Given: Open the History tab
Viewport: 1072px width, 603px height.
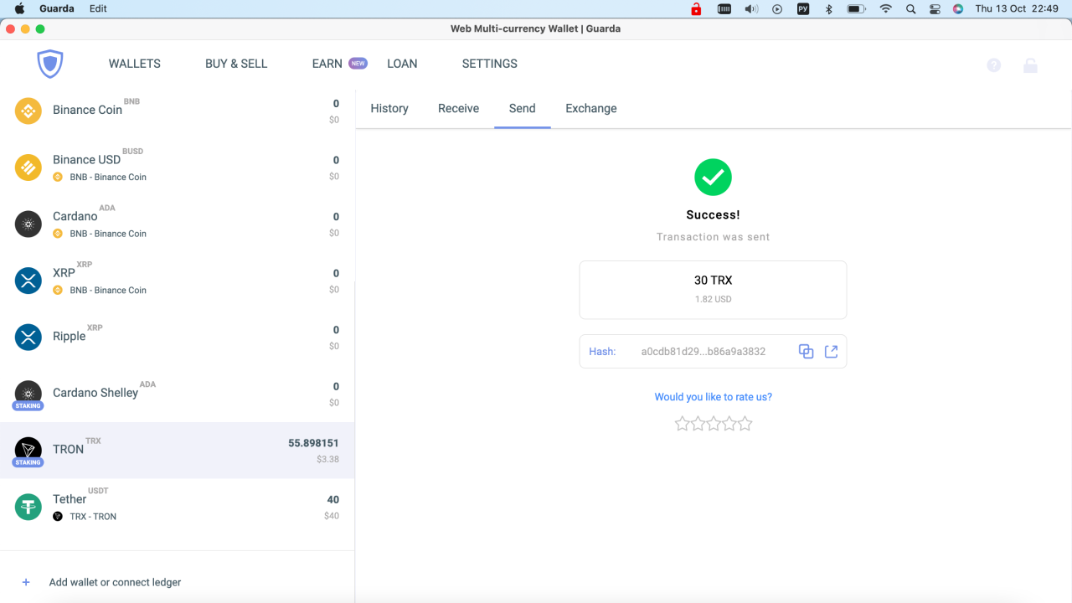Looking at the screenshot, I should pyautogui.click(x=389, y=108).
